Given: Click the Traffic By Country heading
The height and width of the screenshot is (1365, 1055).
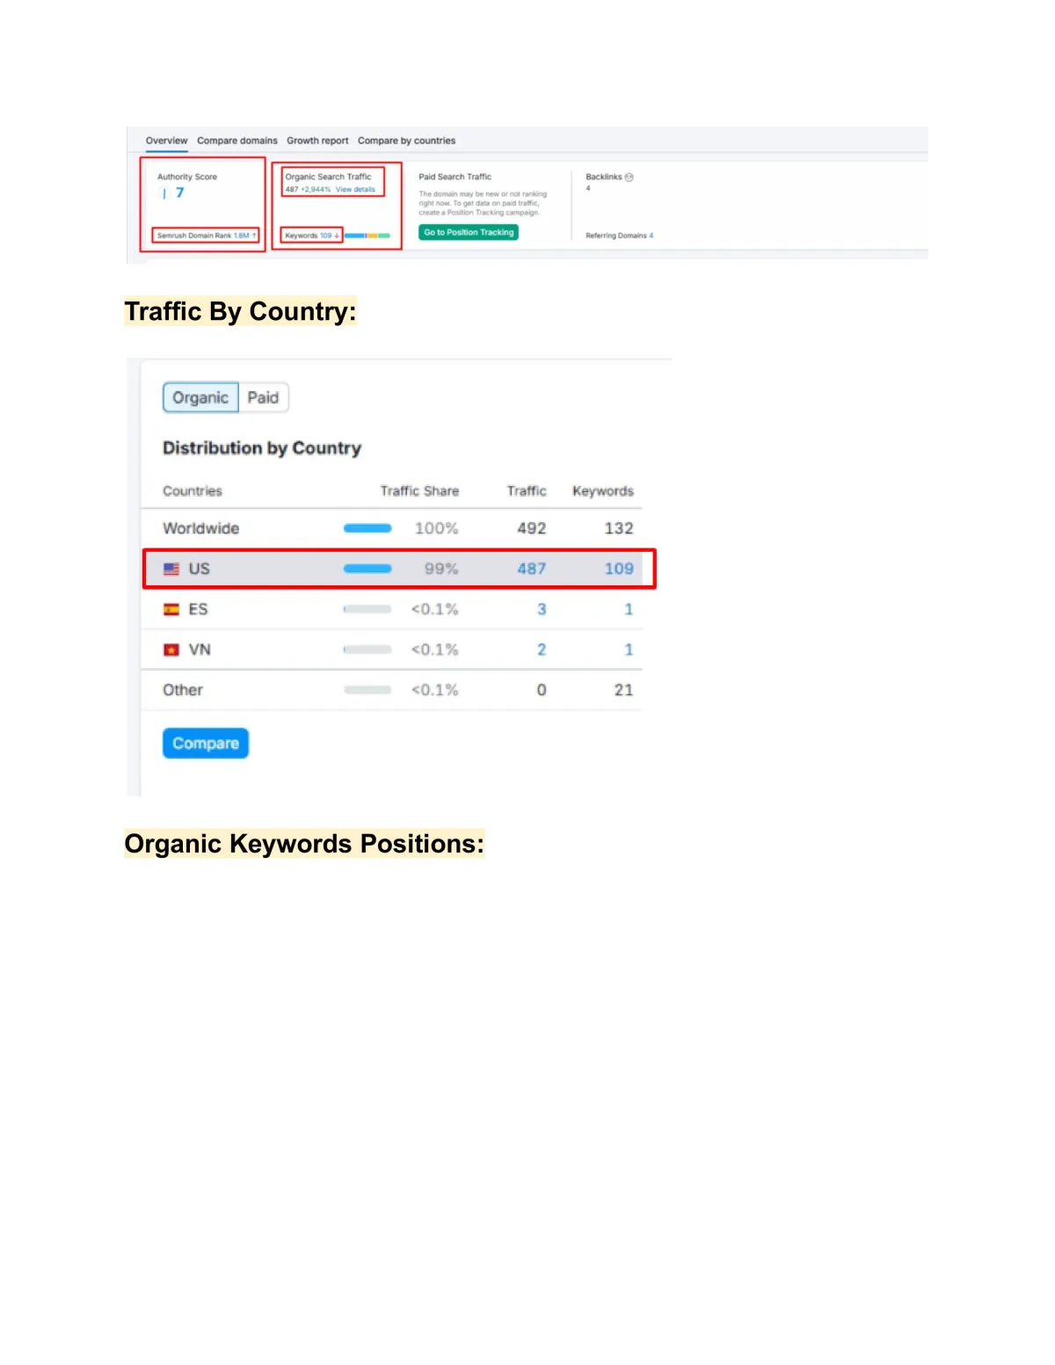Looking at the screenshot, I should coord(240,311).
